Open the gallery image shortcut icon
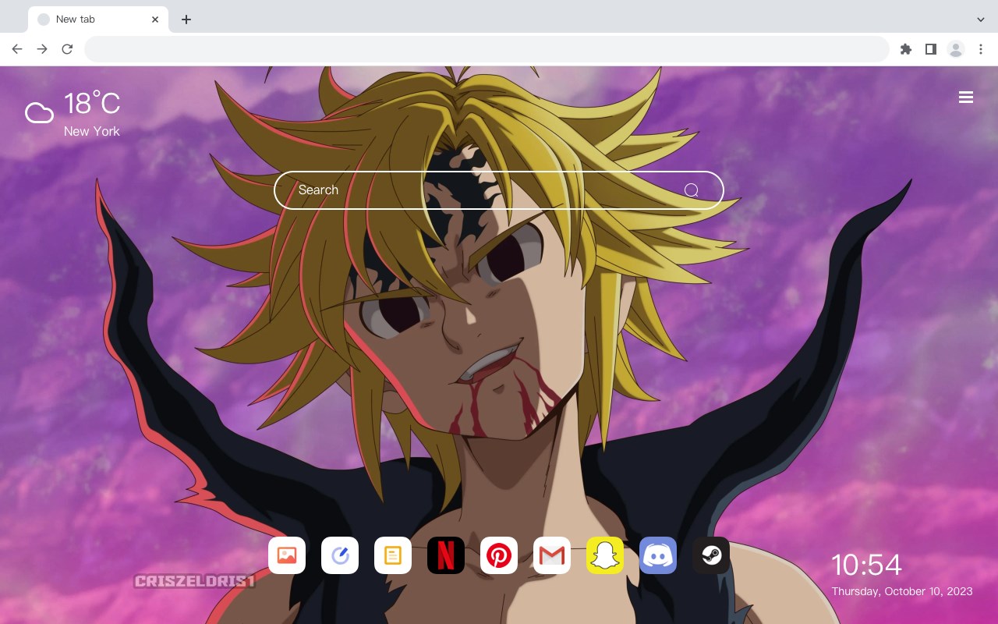The height and width of the screenshot is (624, 998). click(287, 555)
